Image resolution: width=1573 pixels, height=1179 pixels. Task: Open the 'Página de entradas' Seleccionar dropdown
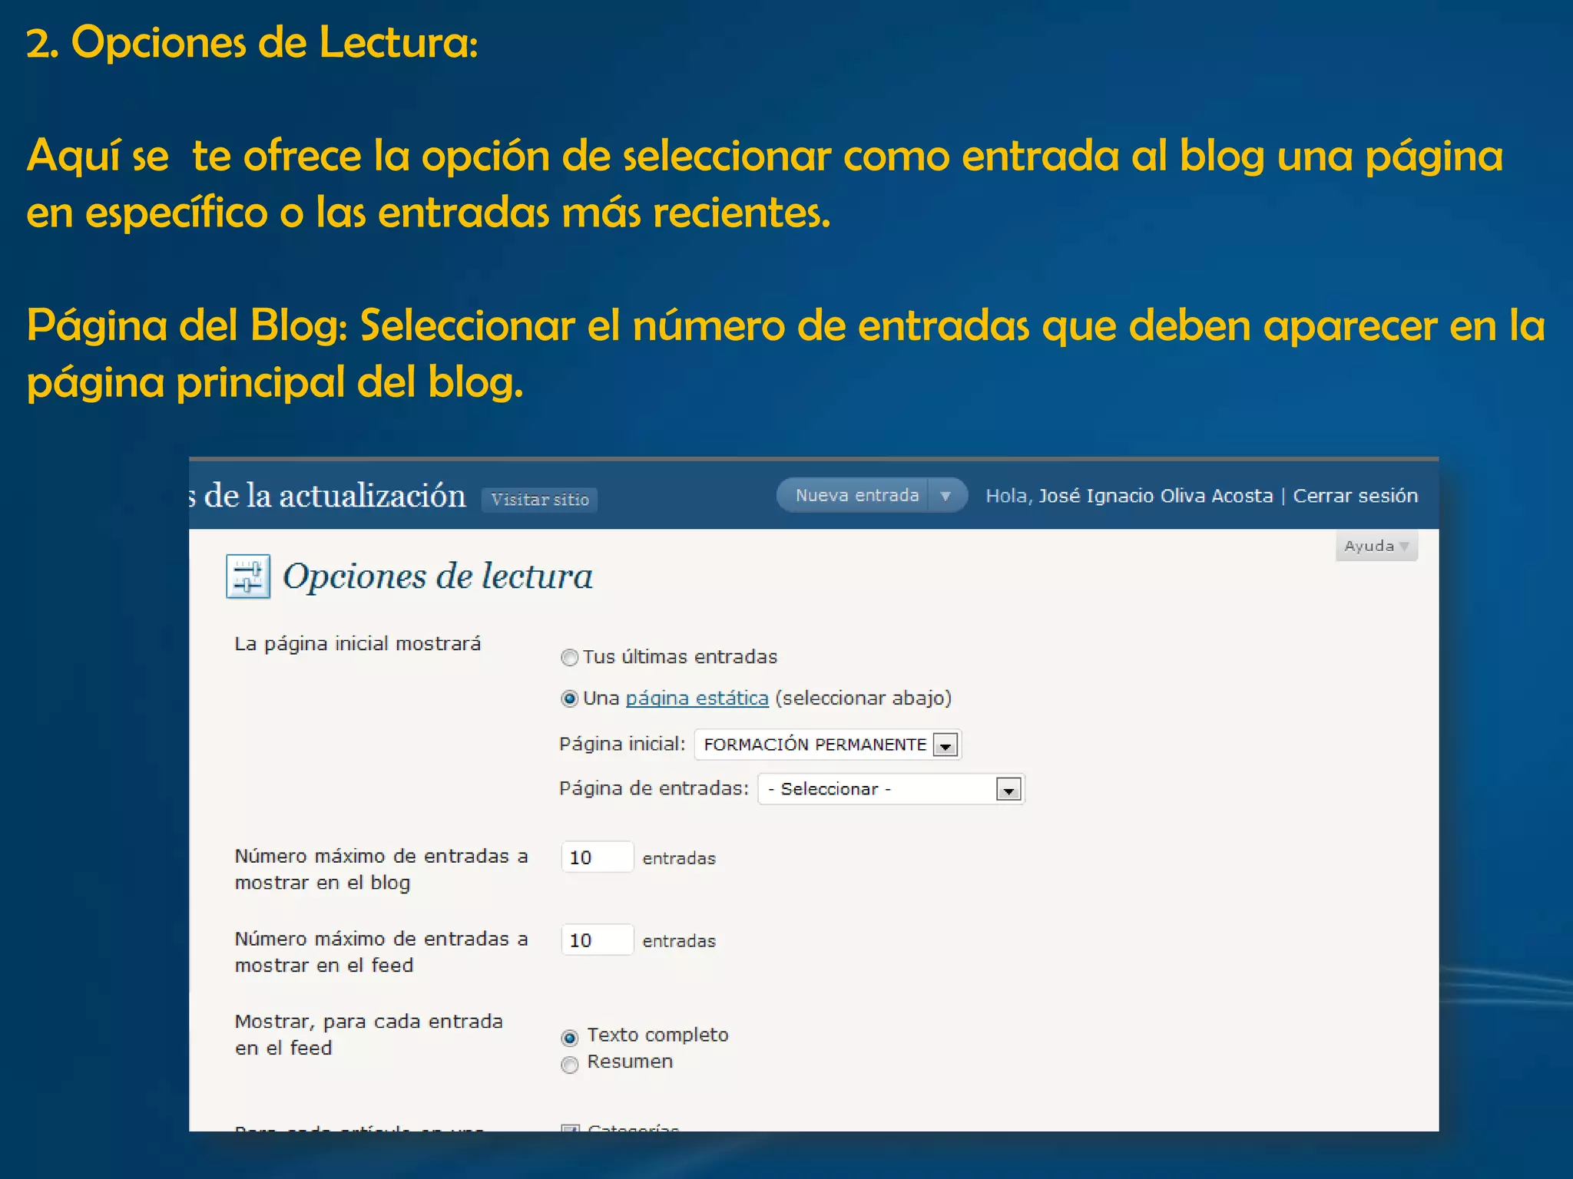click(891, 789)
